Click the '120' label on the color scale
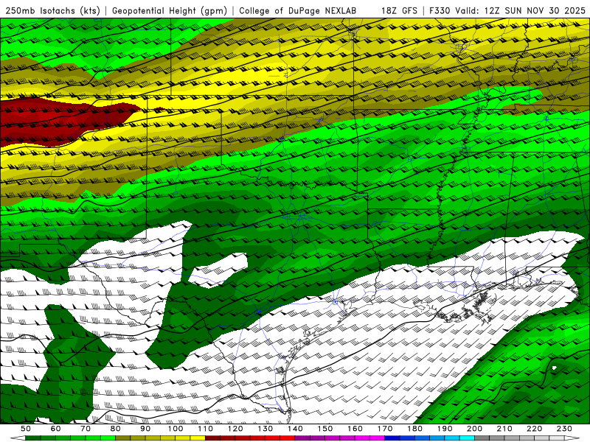Viewport: 590px width, 442px height. coord(235,429)
